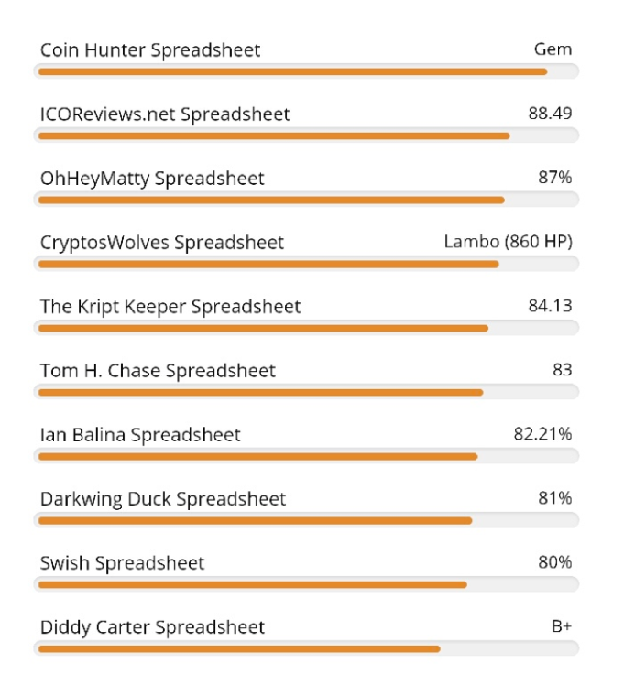Viewport: 635px width, 685px height.
Task: Click the progress bar under ICOReviews.net Spreadsheet
Action: coord(273,136)
